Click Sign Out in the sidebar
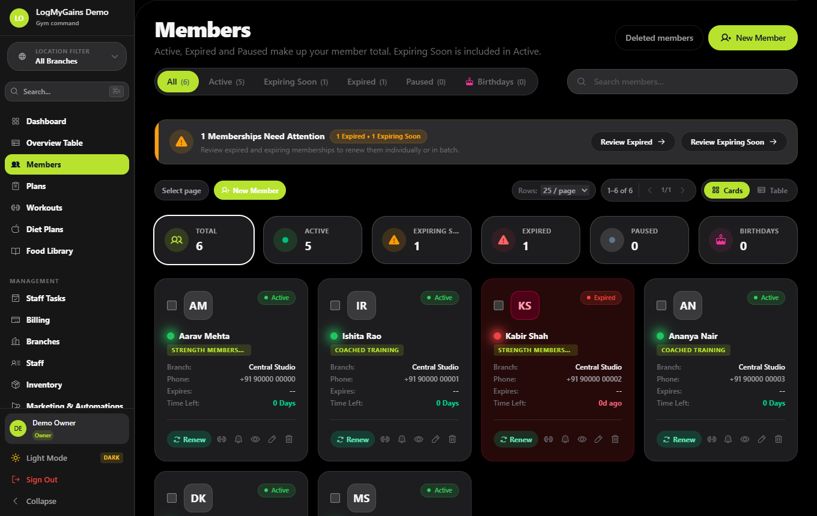The width and height of the screenshot is (817, 516). tap(67, 479)
